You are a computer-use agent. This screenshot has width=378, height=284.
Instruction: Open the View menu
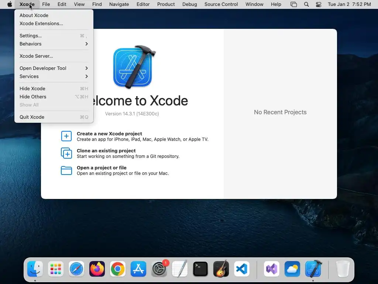tap(79, 4)
